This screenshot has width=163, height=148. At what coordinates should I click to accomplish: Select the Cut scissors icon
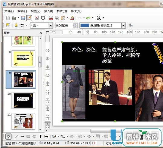click(51, 18)
